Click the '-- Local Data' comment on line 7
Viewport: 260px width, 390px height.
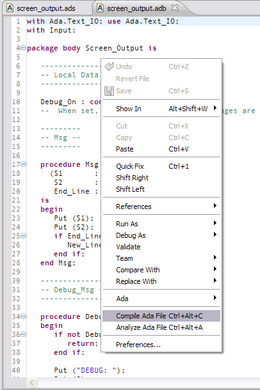point(69,75)
